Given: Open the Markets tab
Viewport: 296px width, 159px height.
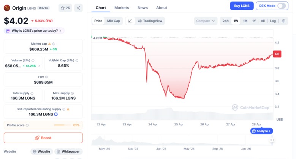Looking at the screenshot, I should tap(122, 8).
